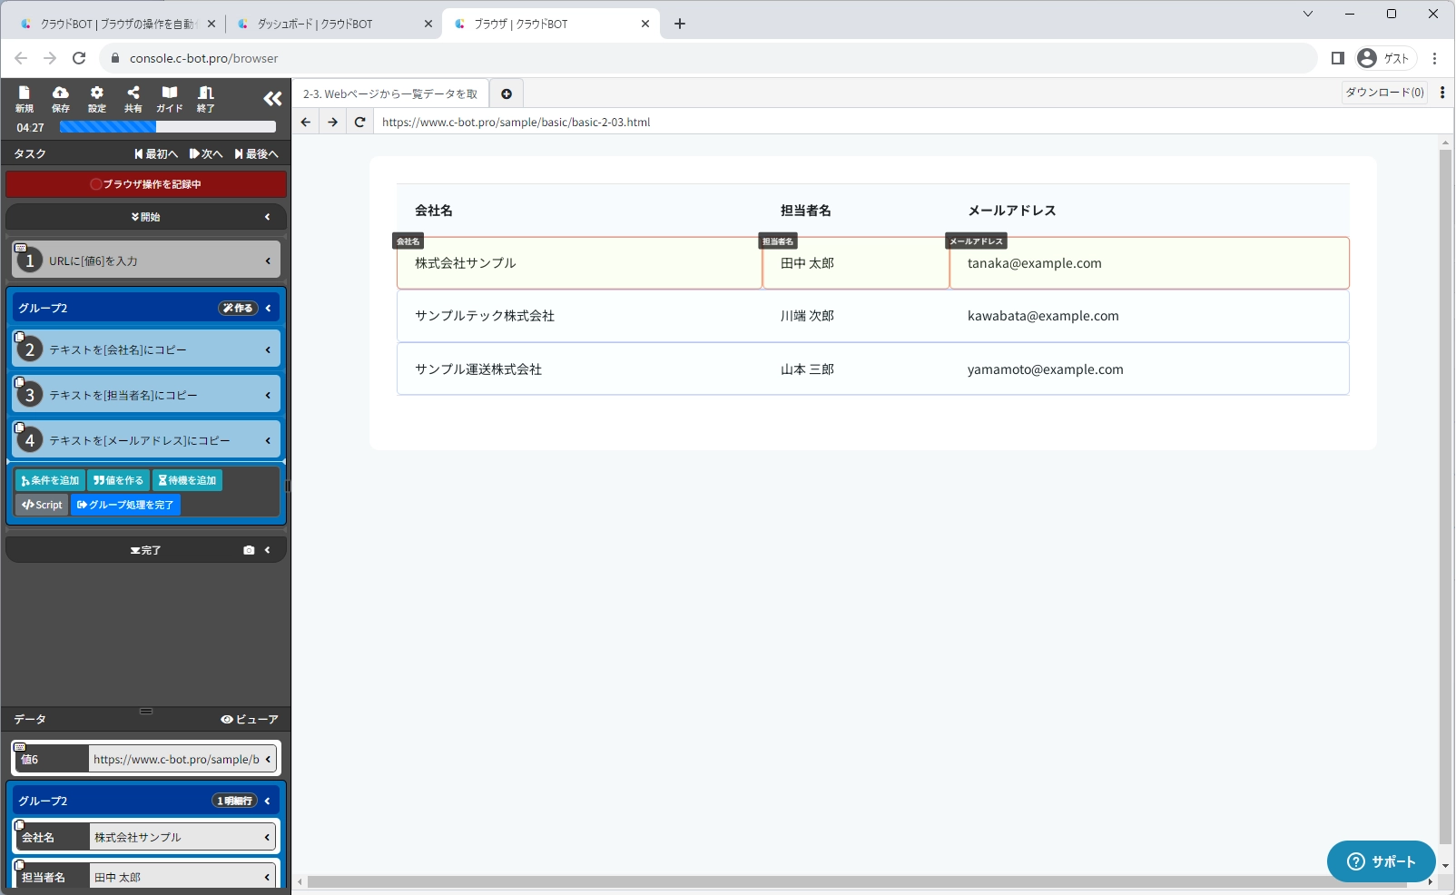The height and width of the screenshot is (895, 1456).
Task: Reload the virtual browser page
Action: (360, 123)
